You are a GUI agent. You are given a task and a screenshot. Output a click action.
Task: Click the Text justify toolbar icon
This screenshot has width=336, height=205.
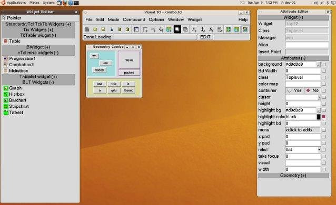(x=220, y=29)
